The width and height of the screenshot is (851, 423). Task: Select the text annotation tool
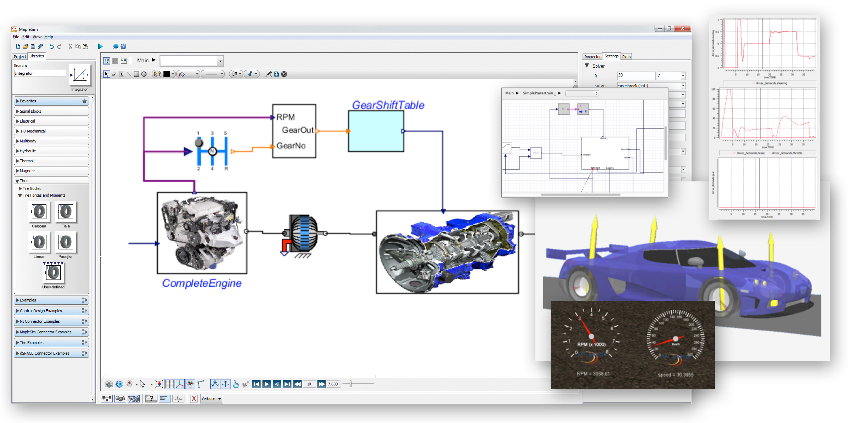122,74
